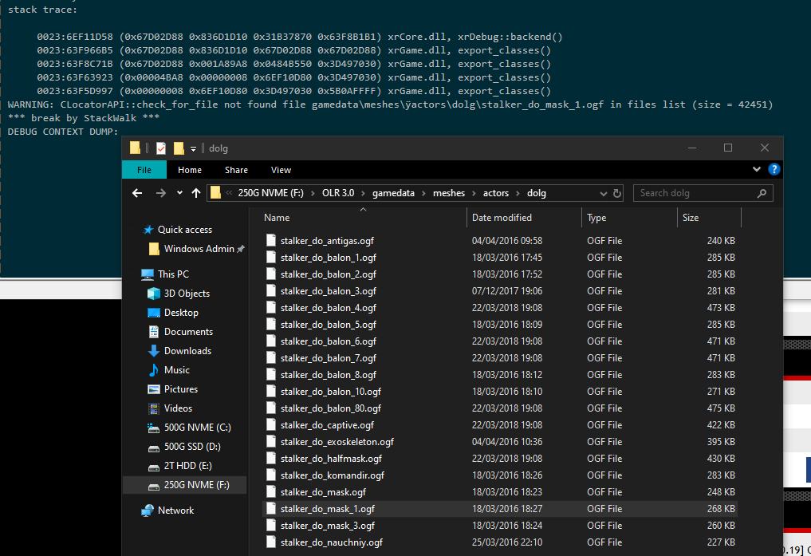Select 250G NVME (F:) drive

185,485
